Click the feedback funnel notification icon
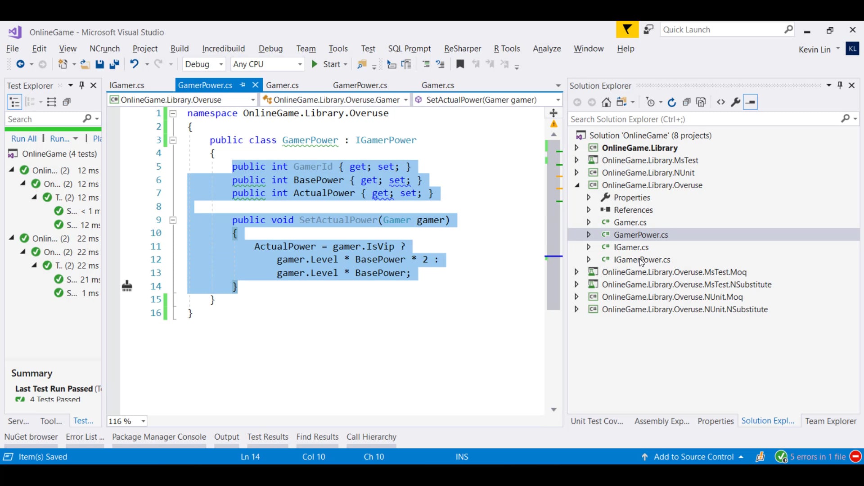Image resolution: width=864 pixels, height=486 pixels. [627, 30]
